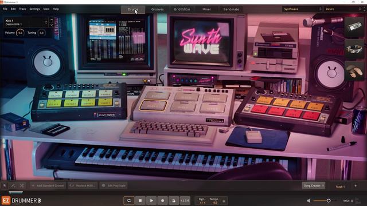Screen dimensions: 367x206
Task: Click the tempo value field
Action: [214, 203]
